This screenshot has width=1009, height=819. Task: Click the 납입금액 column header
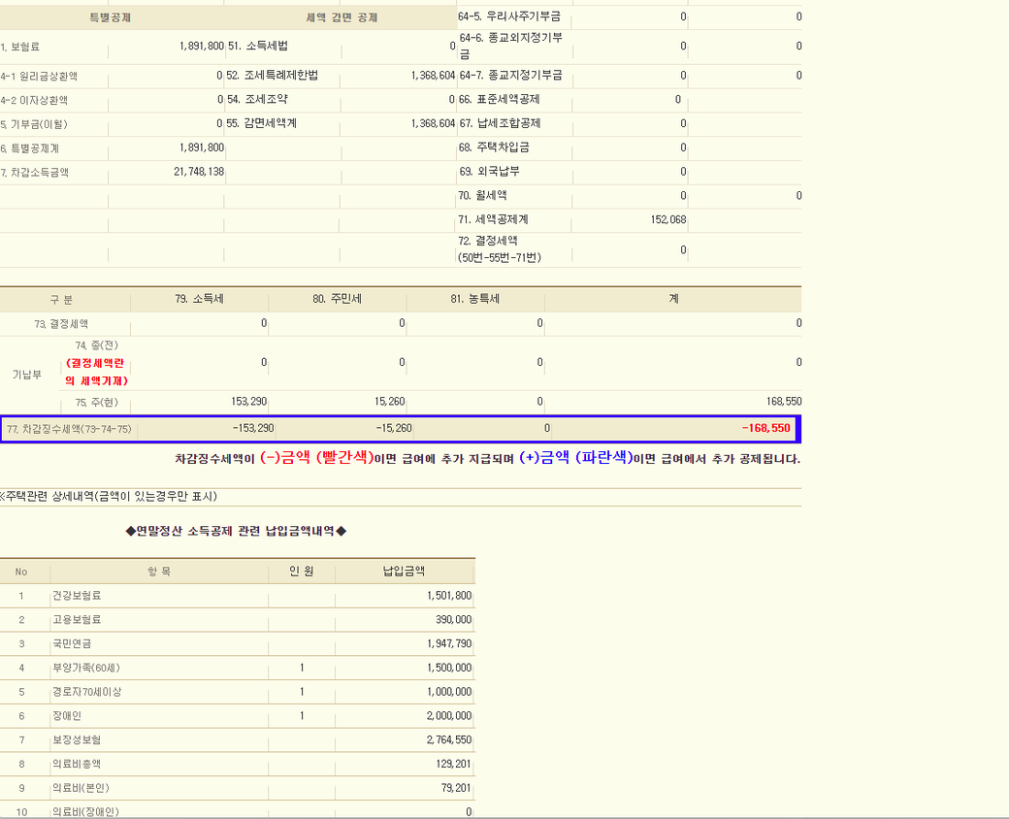click(x=405, y=572)
